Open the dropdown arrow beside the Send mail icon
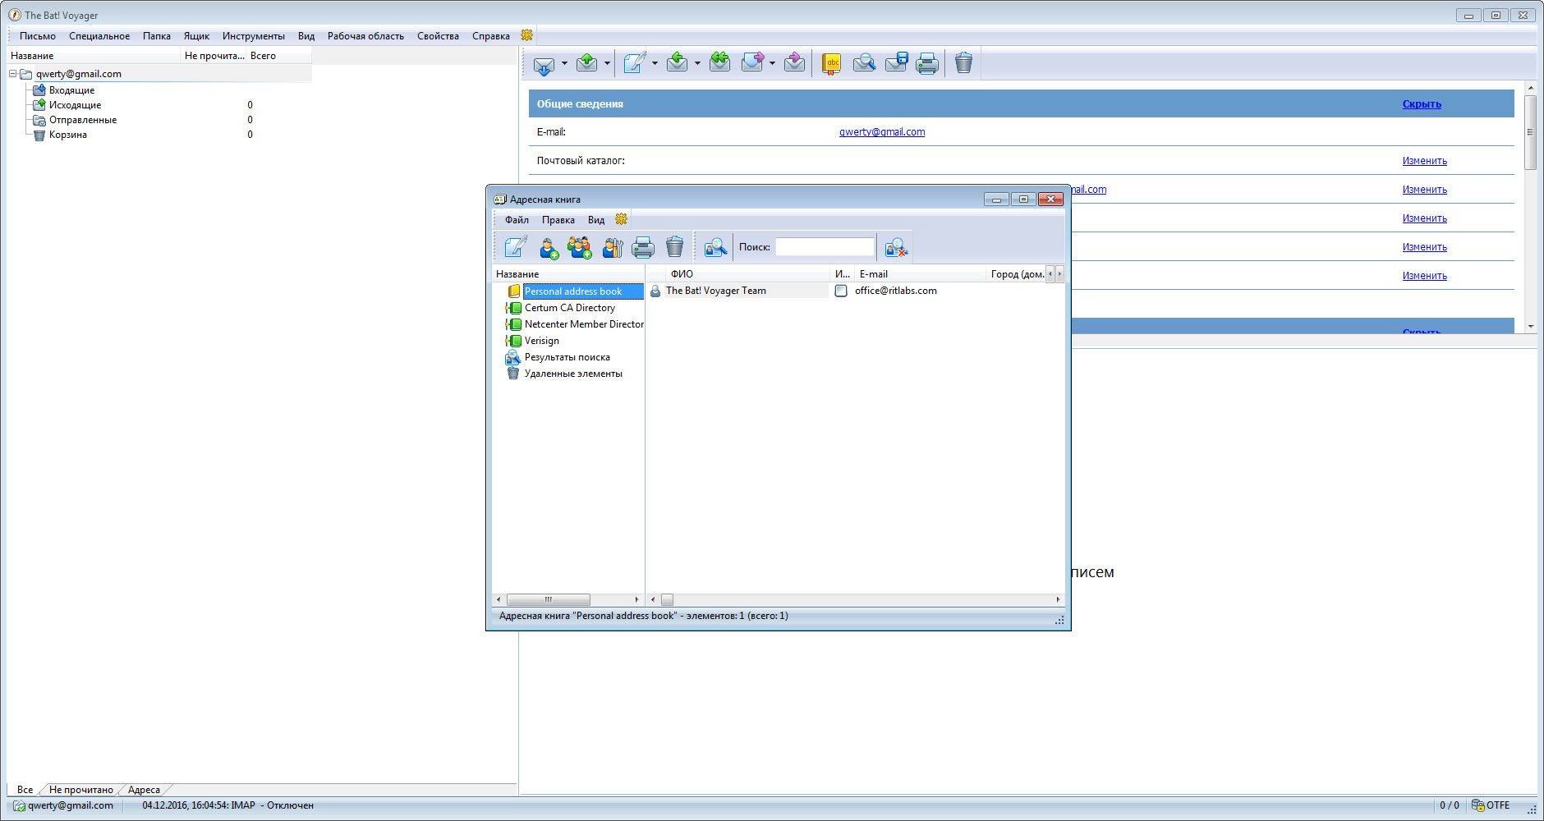The width and height of the screenshot is (1544, 821). [x=607, y=63]
